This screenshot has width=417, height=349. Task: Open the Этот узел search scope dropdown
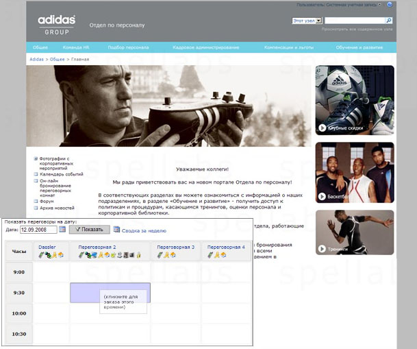tap(307, 21)
